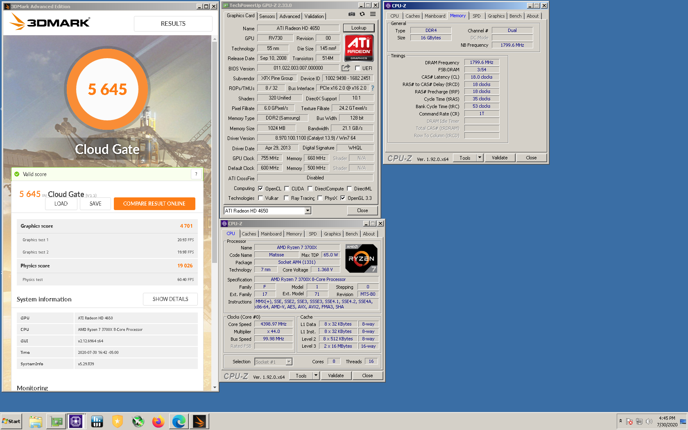Viewport: 688px width, 430px height.
Task: Toggle the OpenGL 3.3 checkbox
Action: tap(343, 198)
